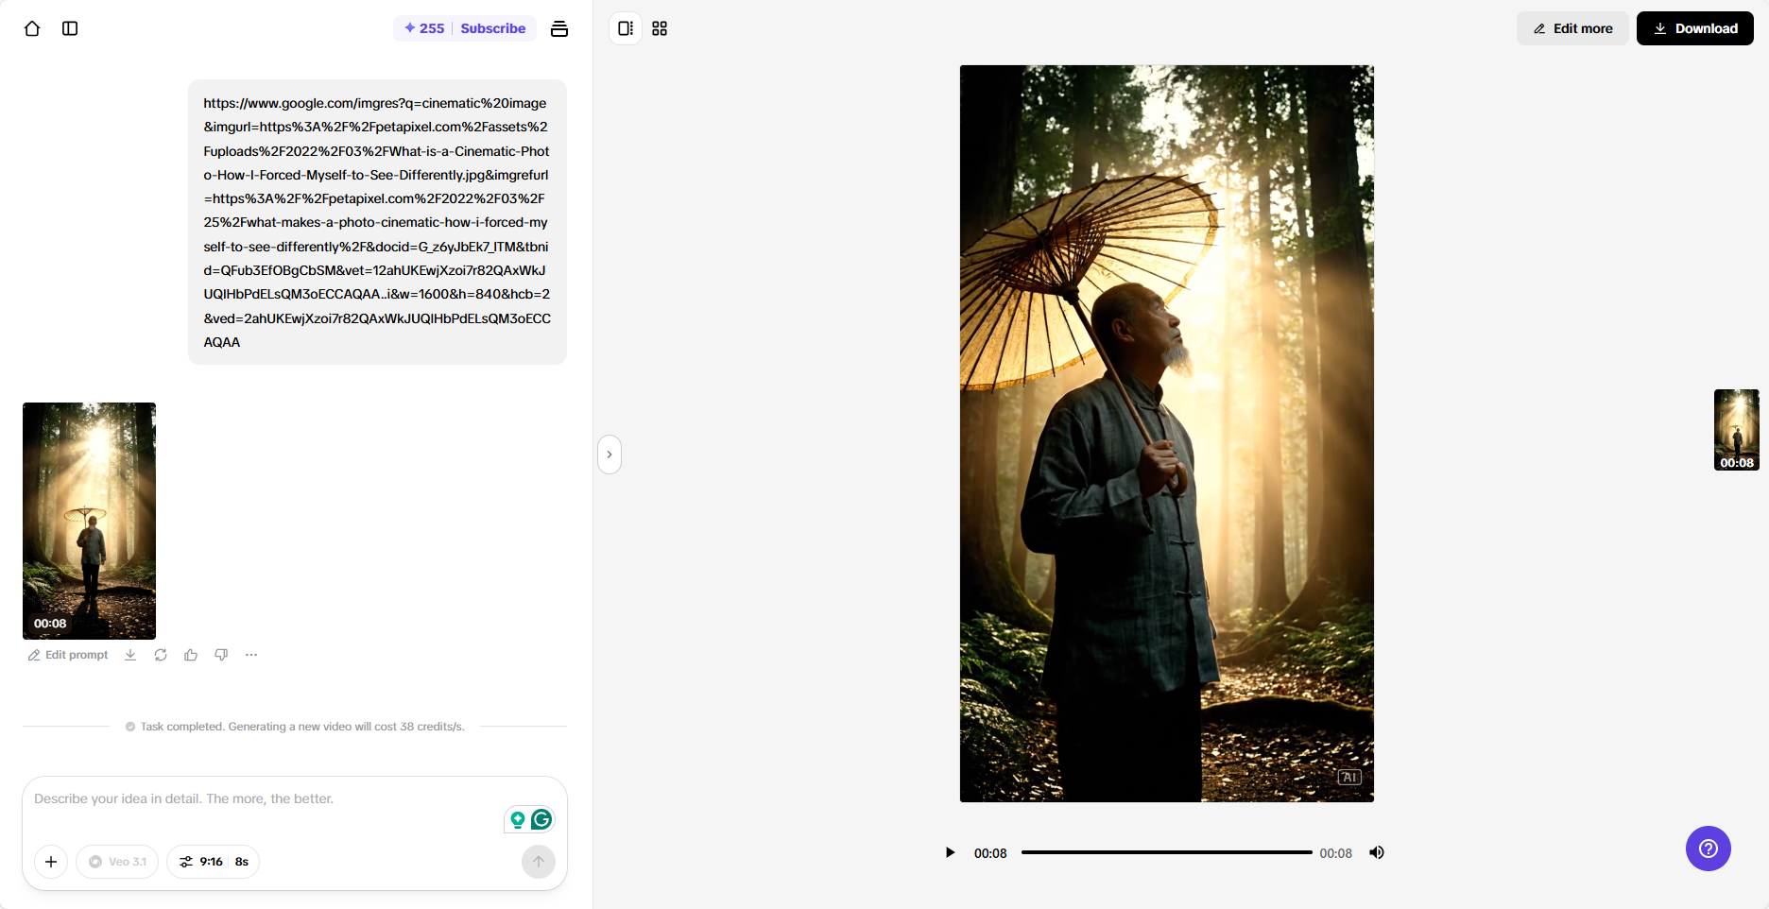Screen dimensions: 1769x909
Task: Dislike the video with the thumbs-down icon
Action: pos(221,654)
